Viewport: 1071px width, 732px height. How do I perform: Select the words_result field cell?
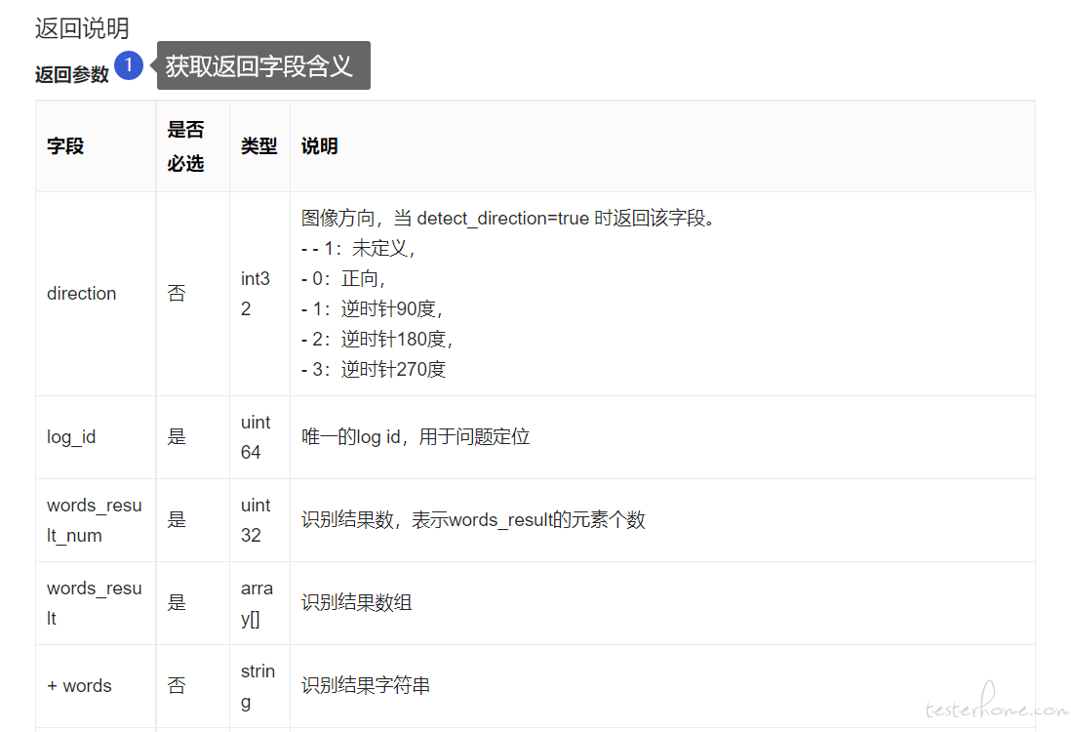(x=95, y=603)
